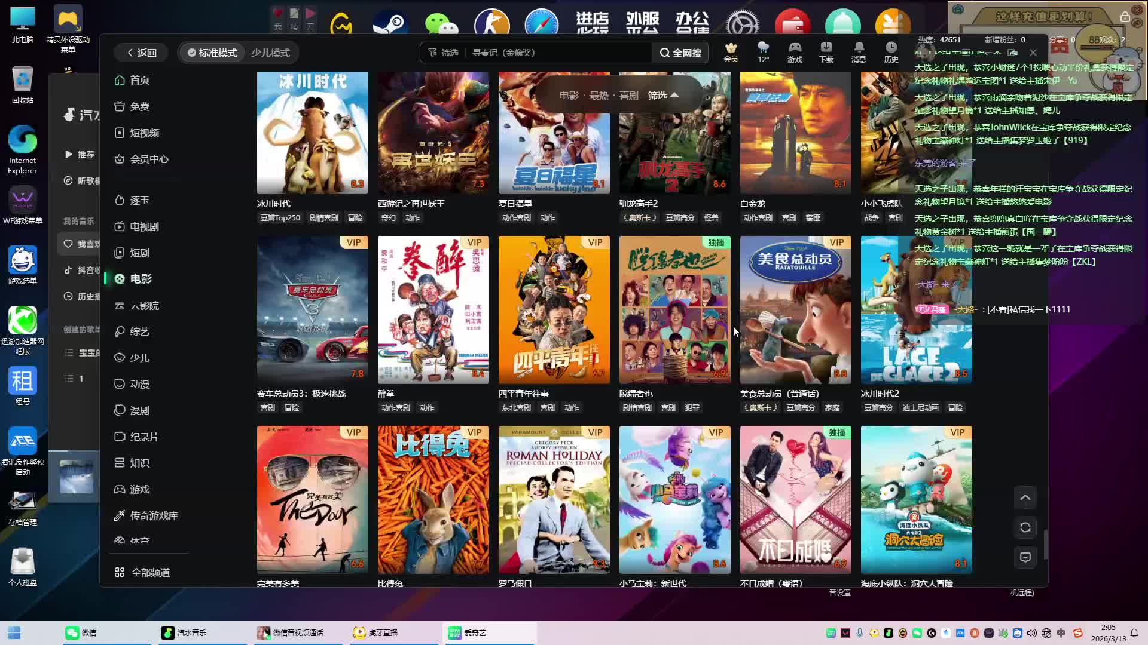
Task: Open the feedback message icon at bottom right
Action: [x=1025, y=557]
